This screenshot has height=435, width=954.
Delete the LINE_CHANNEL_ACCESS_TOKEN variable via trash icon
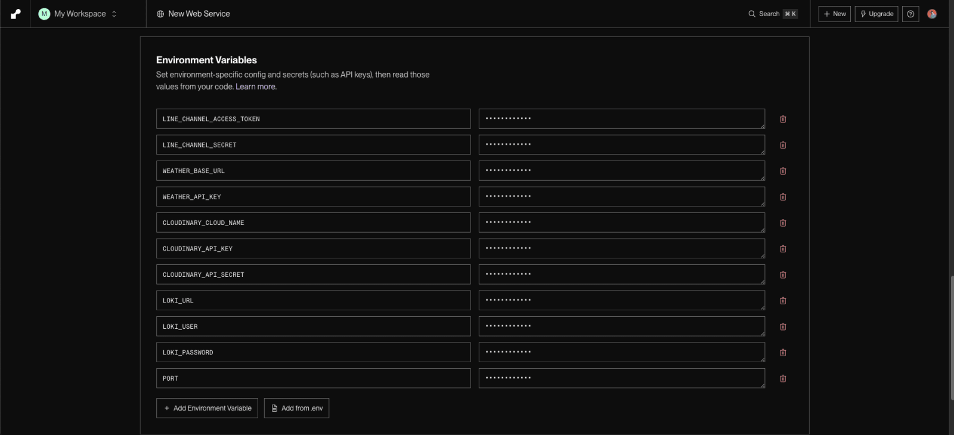[x=783, y=119]
